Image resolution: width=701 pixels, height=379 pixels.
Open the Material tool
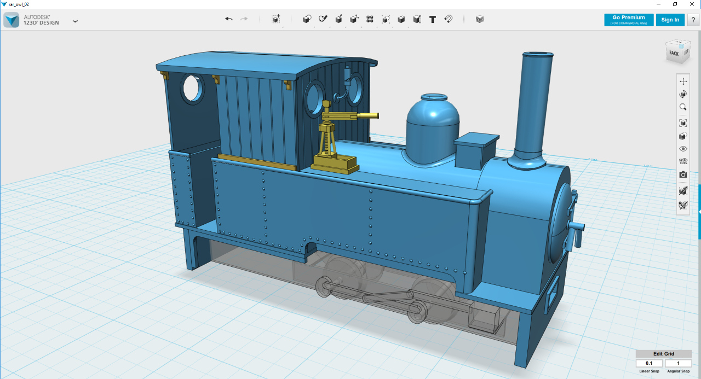[480, 19]
